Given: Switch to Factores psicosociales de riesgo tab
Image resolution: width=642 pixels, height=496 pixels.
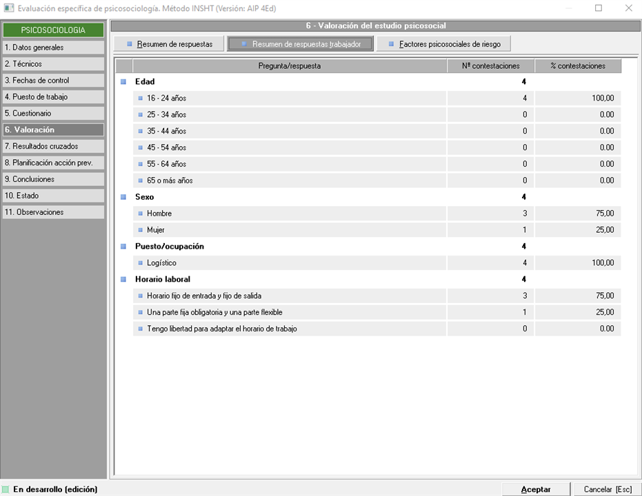Looking at the screenshot, I should click(x=444, y=44).
